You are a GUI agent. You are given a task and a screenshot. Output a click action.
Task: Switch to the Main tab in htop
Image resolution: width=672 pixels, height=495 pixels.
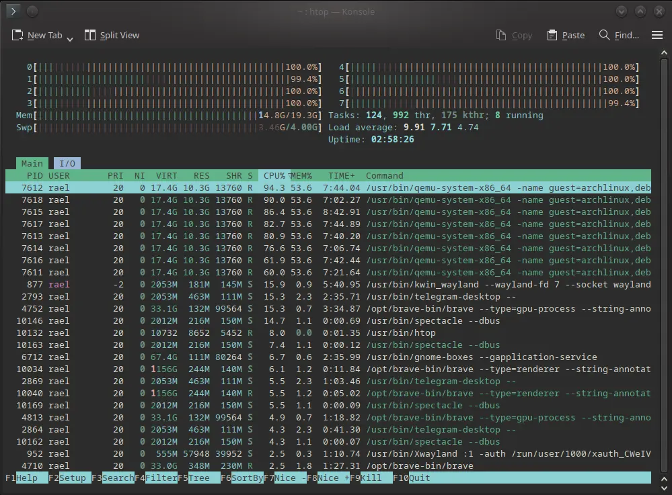pyautogui.click(x=32, y=163)
